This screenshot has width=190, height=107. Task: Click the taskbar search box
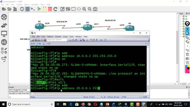(30, 104)
